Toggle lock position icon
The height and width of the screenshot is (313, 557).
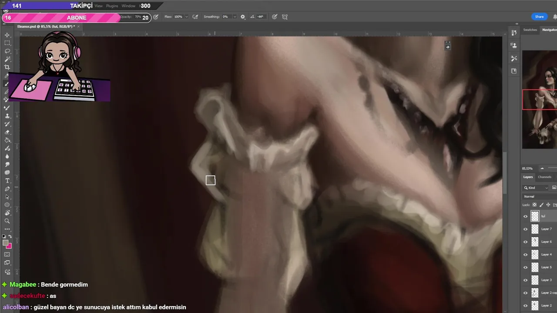click(x=548, y=205)
